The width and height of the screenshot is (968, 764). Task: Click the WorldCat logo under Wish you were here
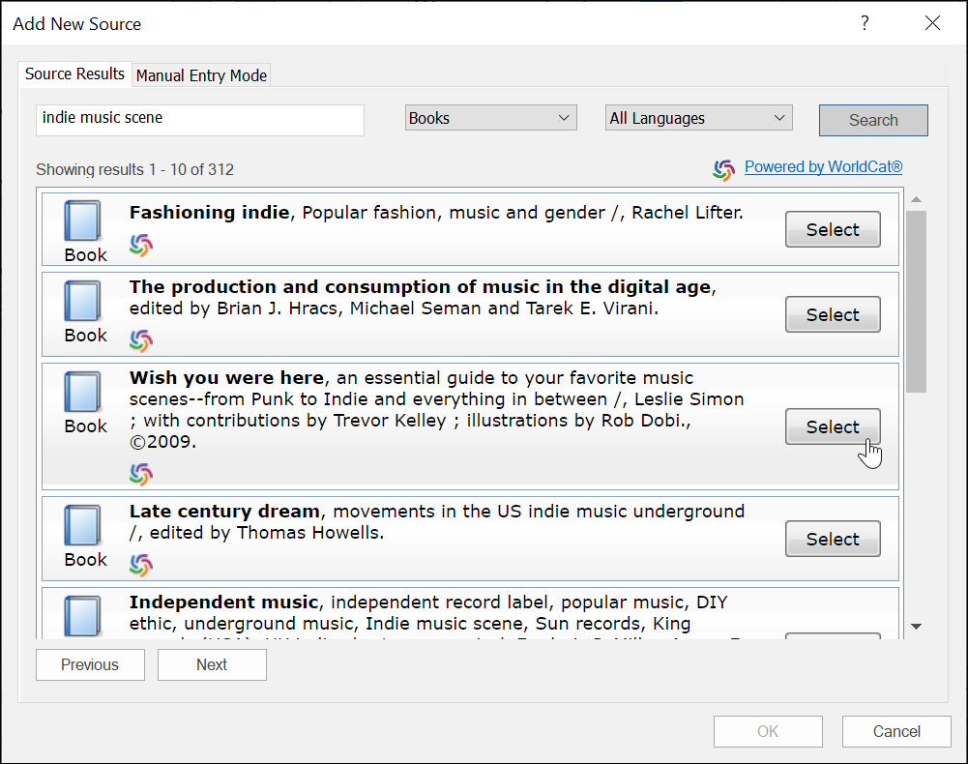point(141,474)
